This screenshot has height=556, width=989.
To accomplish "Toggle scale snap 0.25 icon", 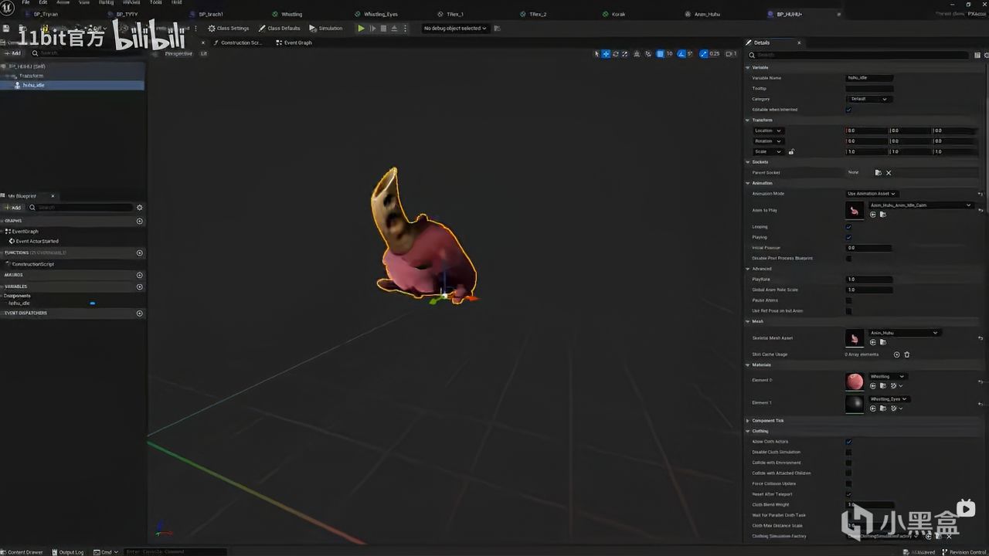I will coord(703,54).
